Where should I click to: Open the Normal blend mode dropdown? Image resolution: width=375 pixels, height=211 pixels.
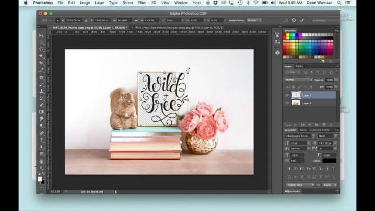coord(298,80)
